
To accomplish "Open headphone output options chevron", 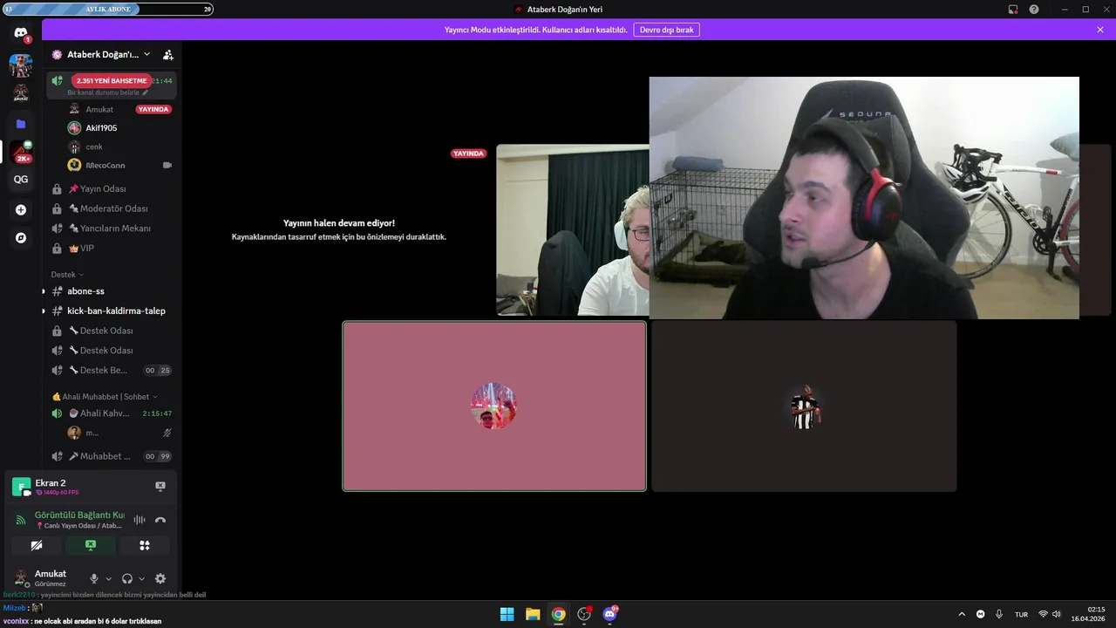I will tap(141, 578).
